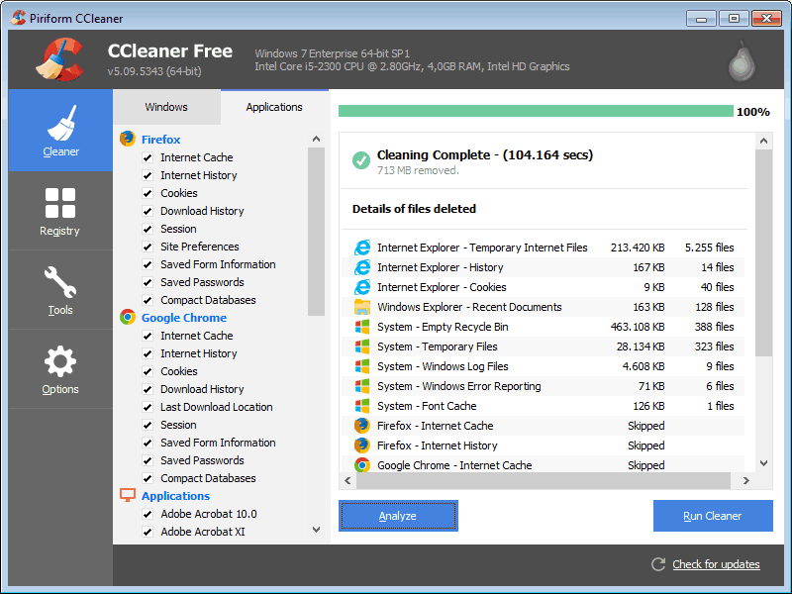
Task: Toggle Firefox Download History checkbox
Action: (148, 211)
